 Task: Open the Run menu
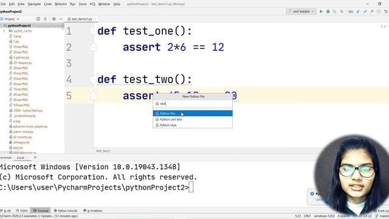click(72, 4)
